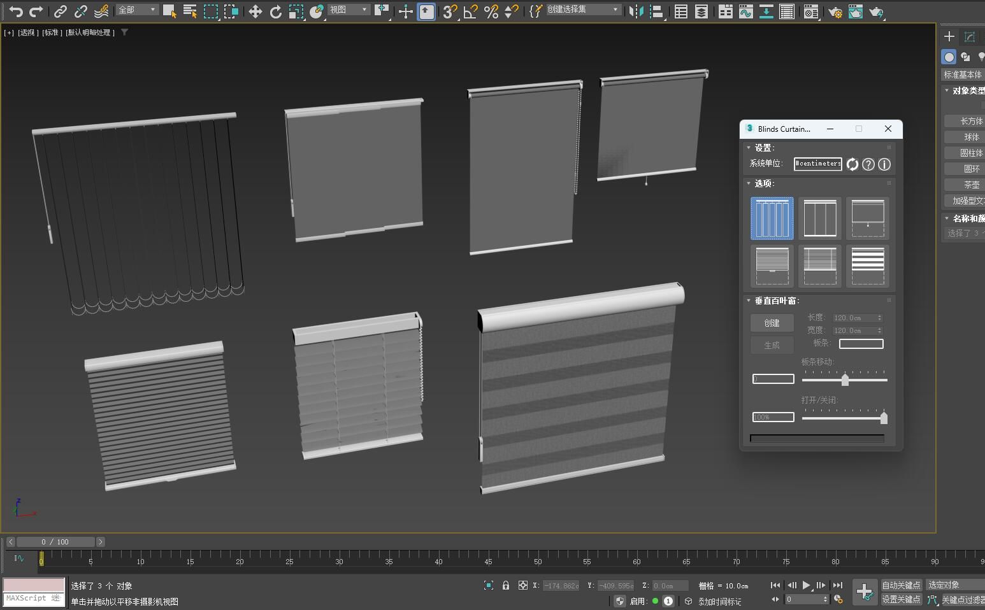This screenshot has width=985, height=610.
Task: Open the [+] viewport menu label
Action: (9, 32)
